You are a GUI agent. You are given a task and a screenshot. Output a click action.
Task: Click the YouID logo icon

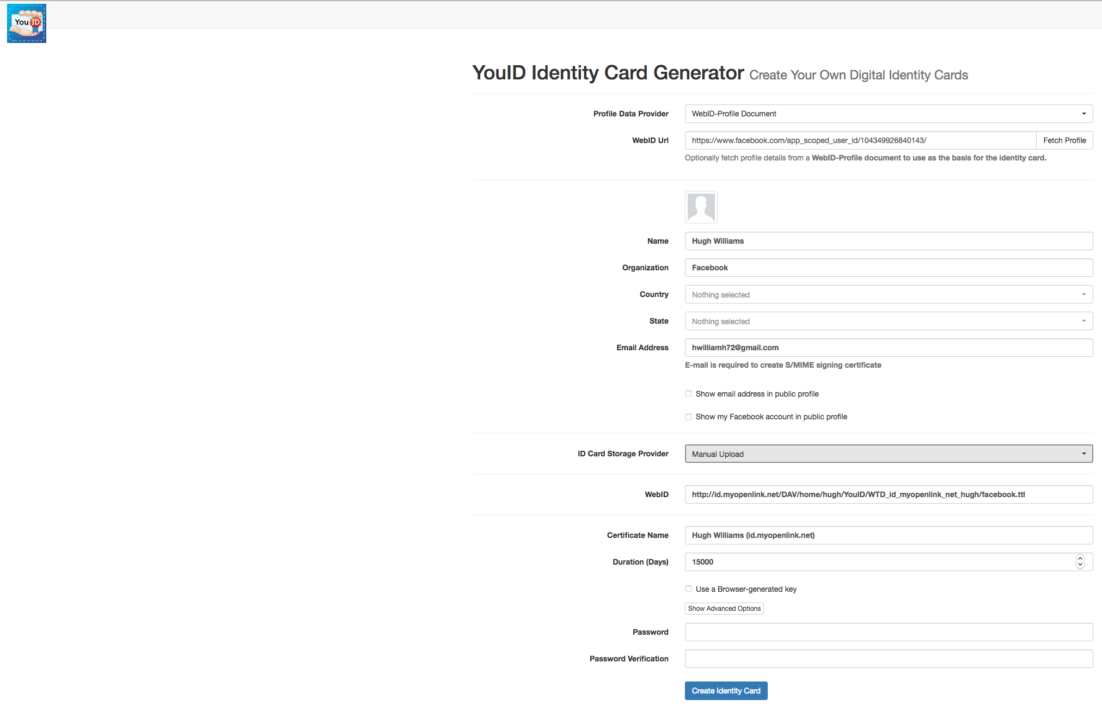click(27, 23)
